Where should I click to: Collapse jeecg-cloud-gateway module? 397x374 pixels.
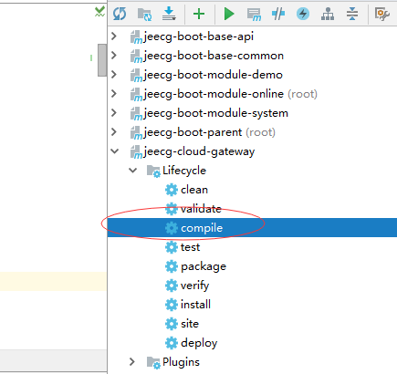click(x=115, y=151)
